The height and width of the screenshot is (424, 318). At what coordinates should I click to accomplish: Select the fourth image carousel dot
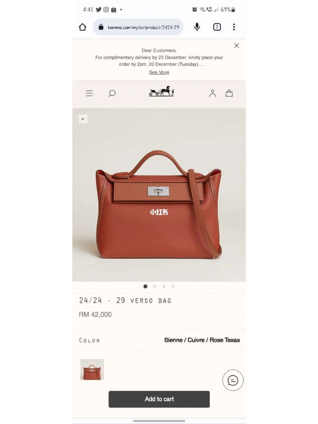173,286
